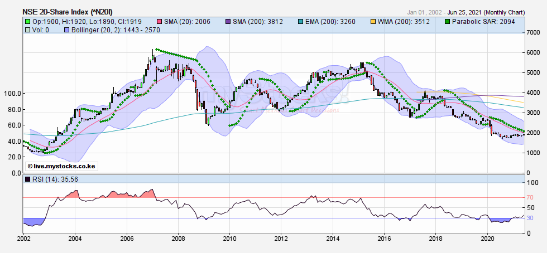
Task: Click the 2020 label on the time axis
Action: [488, 239]
